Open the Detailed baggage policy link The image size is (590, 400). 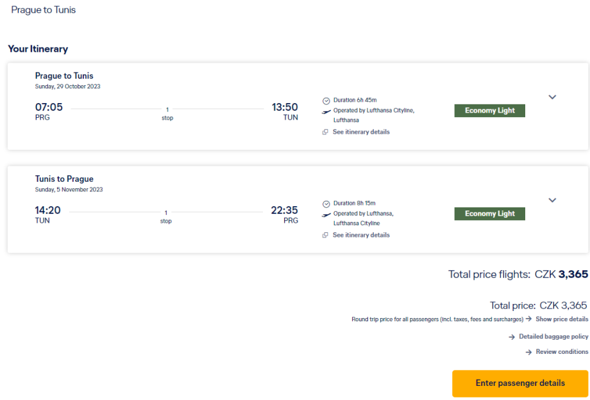tap(553, 337)
